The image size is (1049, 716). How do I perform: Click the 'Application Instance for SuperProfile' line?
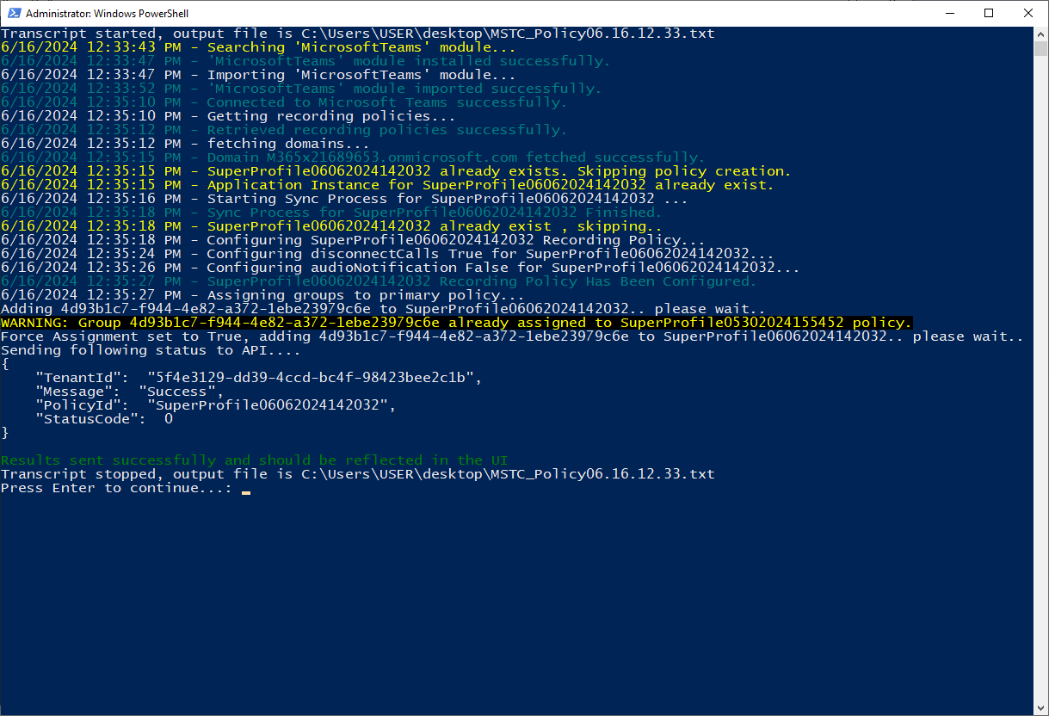click(x=387, y=185)
